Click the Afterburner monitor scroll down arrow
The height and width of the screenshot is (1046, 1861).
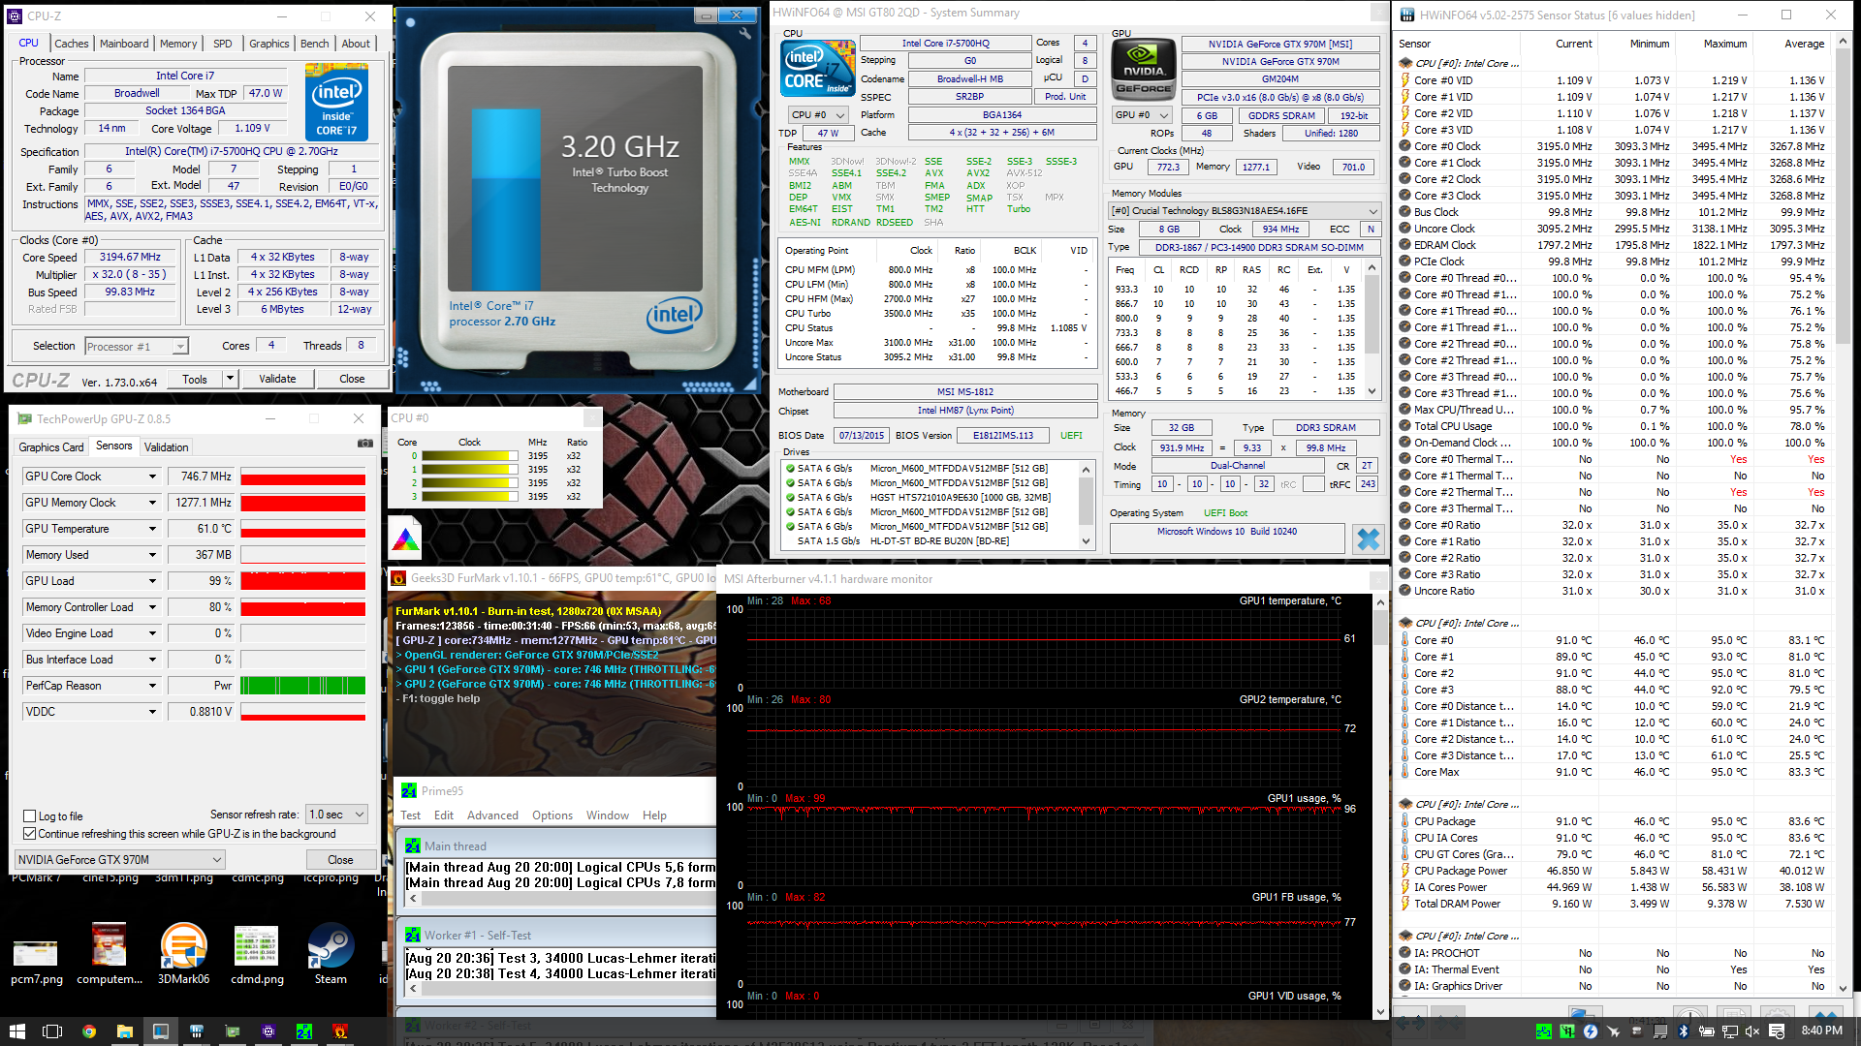click(x=1380, y=1011)
